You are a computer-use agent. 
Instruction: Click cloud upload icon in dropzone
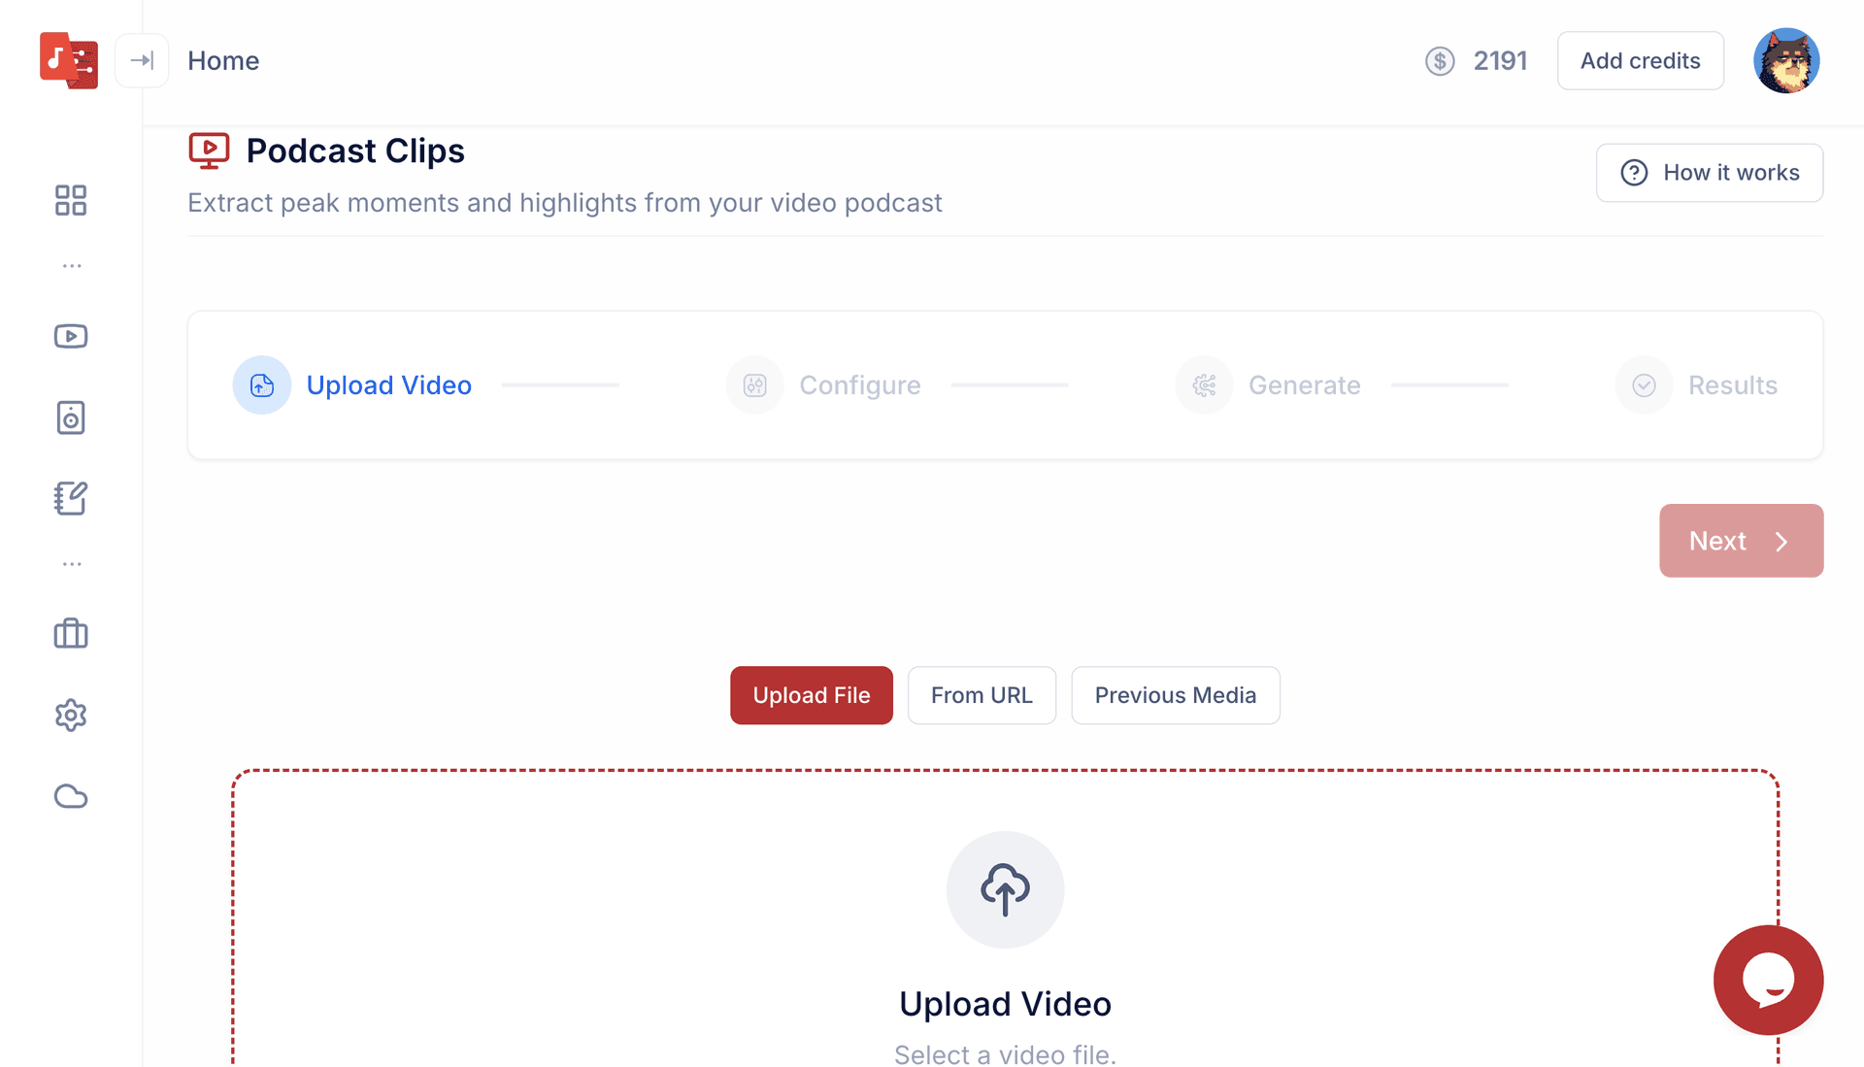point(1005,889)
